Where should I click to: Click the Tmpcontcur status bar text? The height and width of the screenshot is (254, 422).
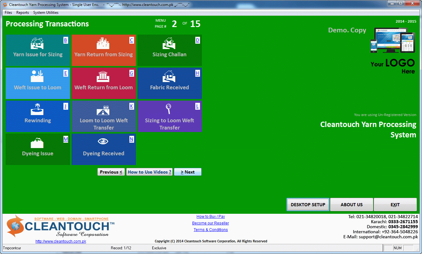(12, 248)
